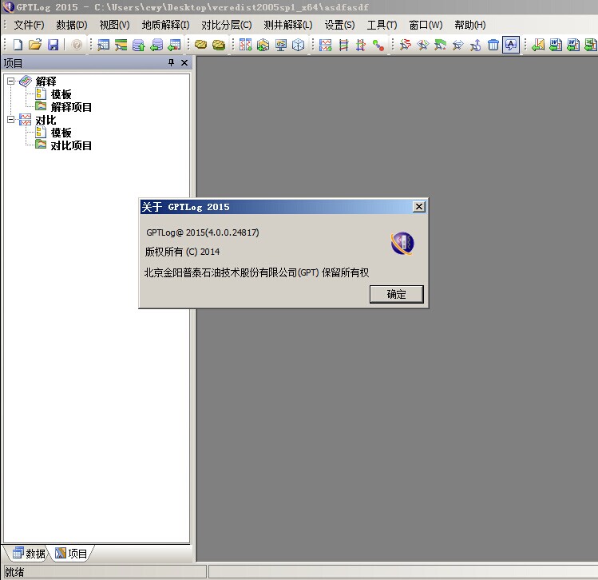Open the 视图(V) menu
The width and height of the screenshot is (598, 580).
(x=114, y=25)
